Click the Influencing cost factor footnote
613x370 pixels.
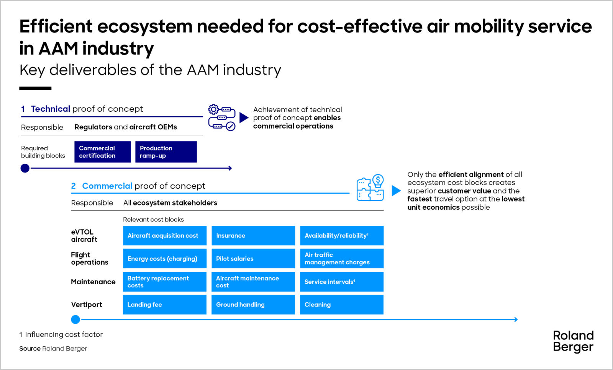point(61,334)
